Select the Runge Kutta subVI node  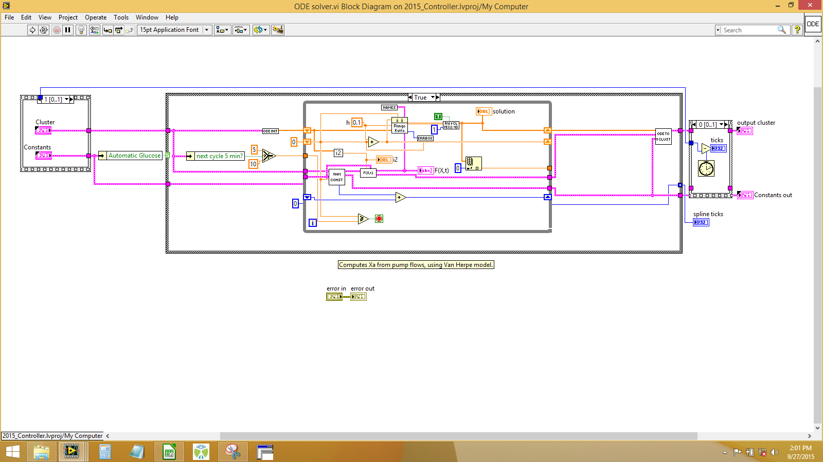[400, 125]
